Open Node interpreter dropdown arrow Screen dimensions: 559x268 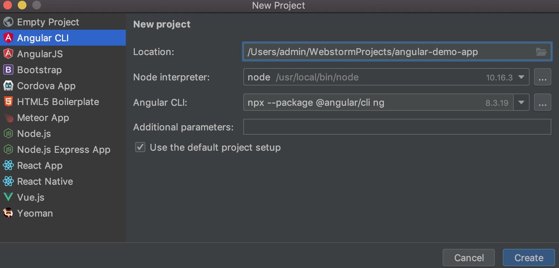tap(521, 77)
